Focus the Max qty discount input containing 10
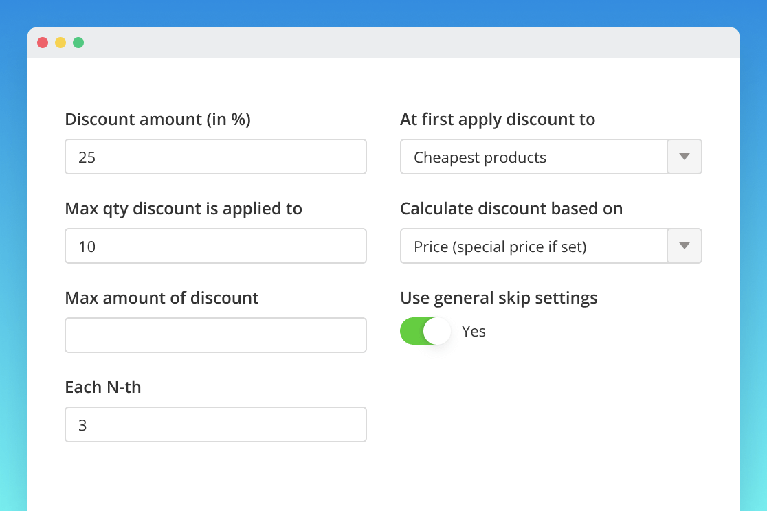This screenshot has width=767, height=511. (215, 247)
